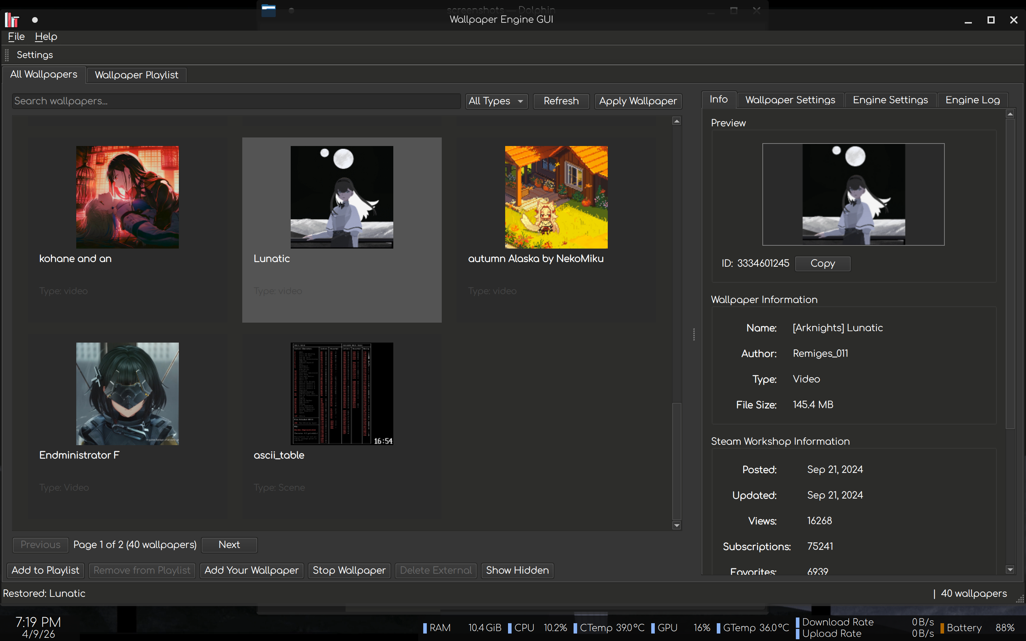Select the Endministrator F wallpaper thumbnail
This screenshot has width=1026, height=641.
click(x=127, y=394)
